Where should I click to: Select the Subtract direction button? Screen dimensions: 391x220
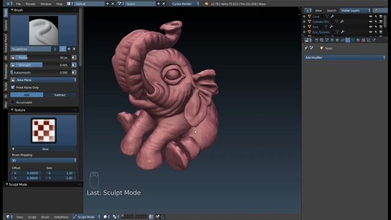[60, 95]
